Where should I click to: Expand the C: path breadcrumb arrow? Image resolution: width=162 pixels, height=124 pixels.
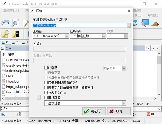(x=10, y=48)
